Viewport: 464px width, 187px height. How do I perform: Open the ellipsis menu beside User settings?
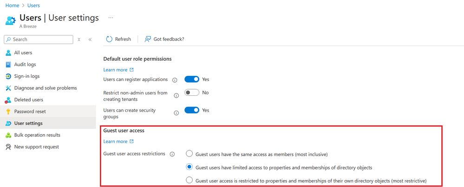point(111,18)
